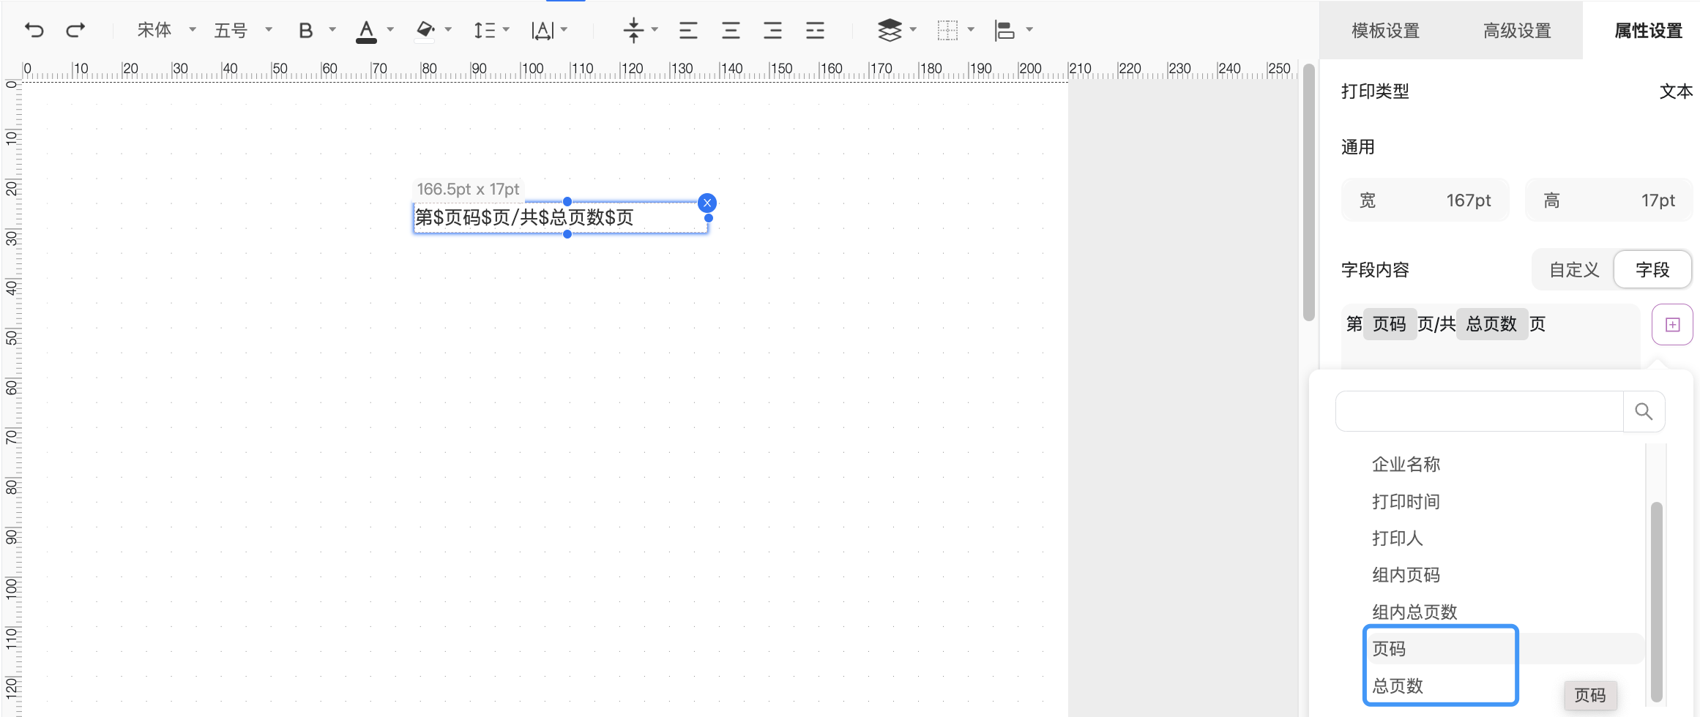The height and width of the screenshot is (717, 1700).
Task: Expand the border settings dropdown arrow
Action: point(971,30)
